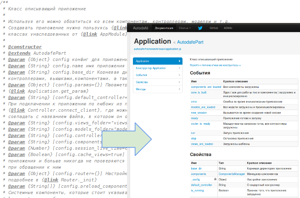The height and width of the screenshot is (198, 300).
Task: Click the Свойства section heading
Action: [200, 155]
